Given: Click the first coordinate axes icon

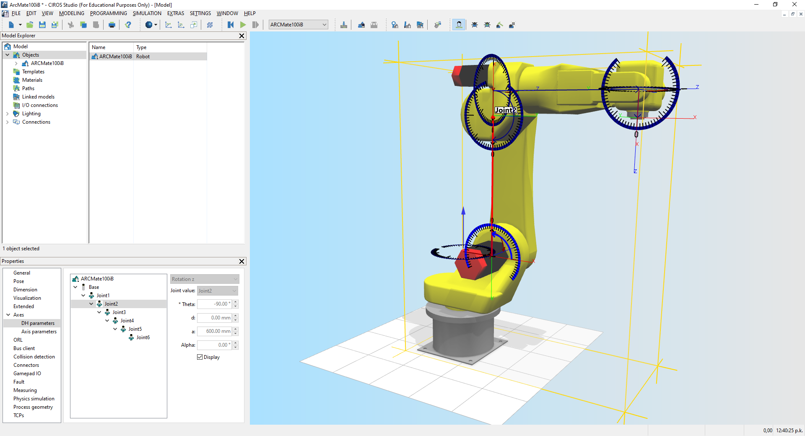Looking at the screenshot, I should pyautogui.click(x=169, y=25).
